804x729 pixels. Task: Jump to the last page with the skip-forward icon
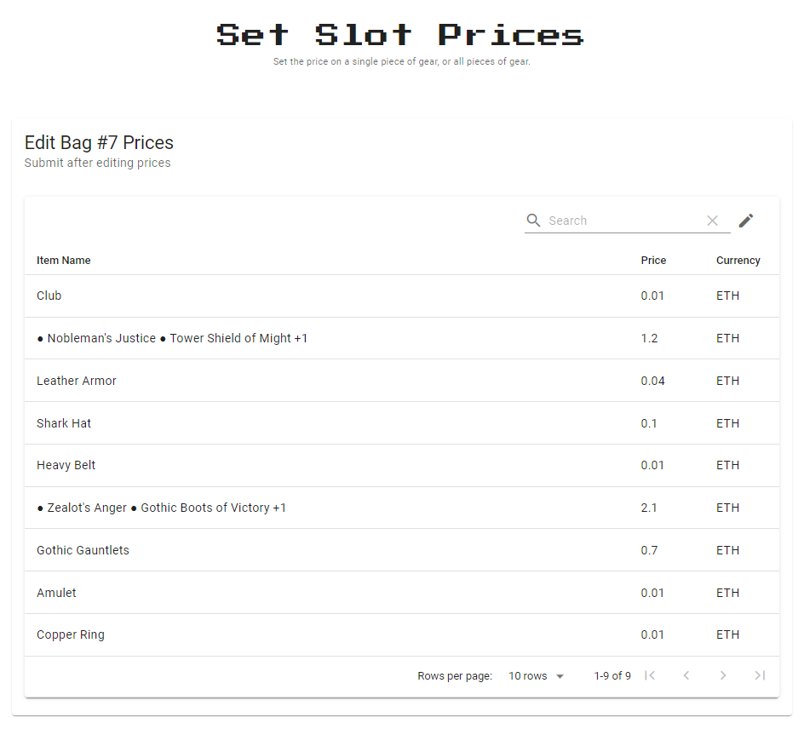coord(759,674)
